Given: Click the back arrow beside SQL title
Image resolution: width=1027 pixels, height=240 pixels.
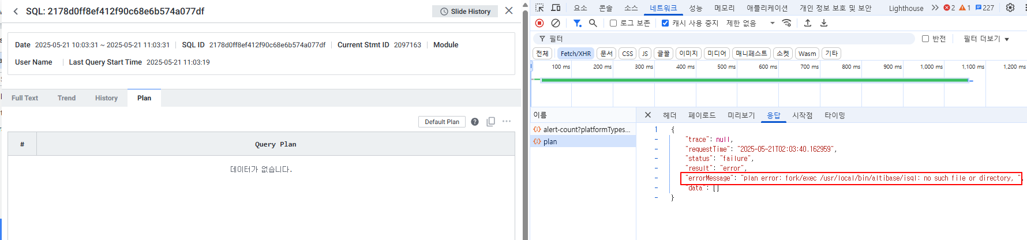Looking at the screenshot, I should (16, 12).
